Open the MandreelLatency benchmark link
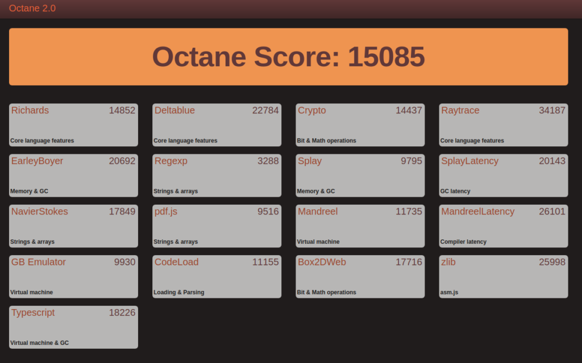 [477, 212]
